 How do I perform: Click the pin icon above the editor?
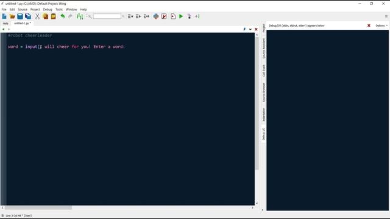click(244, 29)
